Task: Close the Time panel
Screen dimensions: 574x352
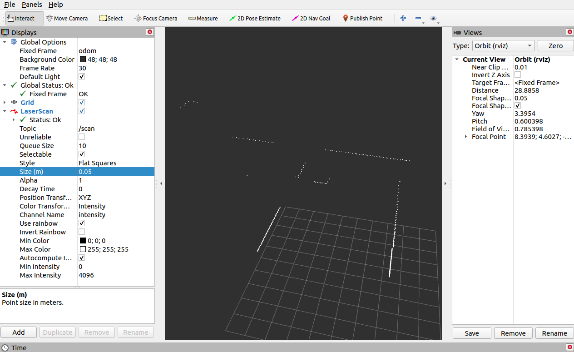Action: click(x=570, y=347)
